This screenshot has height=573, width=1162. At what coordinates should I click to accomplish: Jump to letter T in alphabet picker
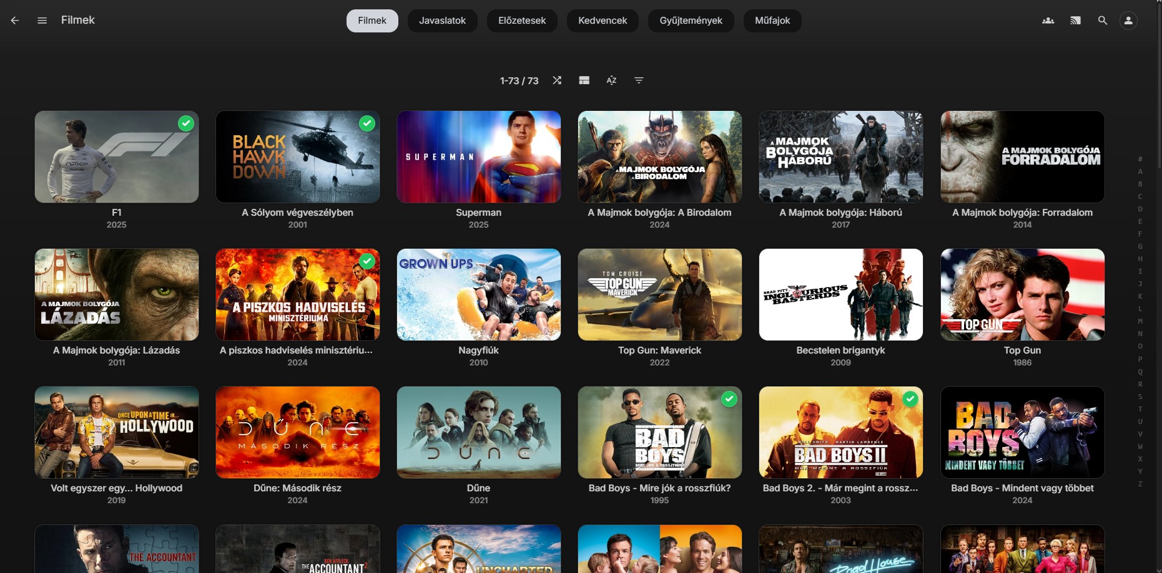(1140, 409)
